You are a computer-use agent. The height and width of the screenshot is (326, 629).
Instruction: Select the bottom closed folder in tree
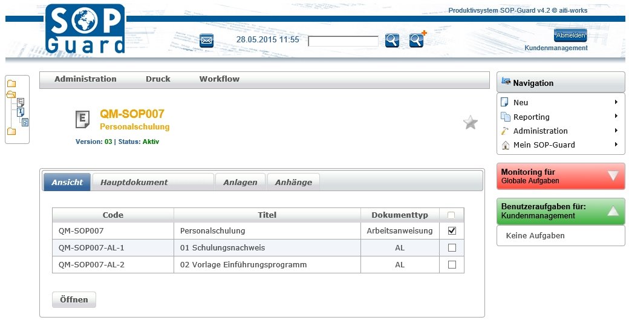click(11, 131)
